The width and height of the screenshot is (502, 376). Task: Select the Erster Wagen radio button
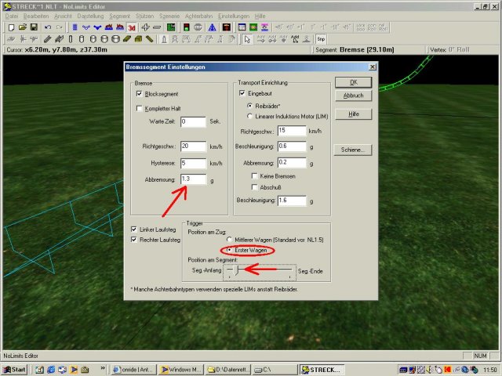pyautogui.click(x=229, y=250)
